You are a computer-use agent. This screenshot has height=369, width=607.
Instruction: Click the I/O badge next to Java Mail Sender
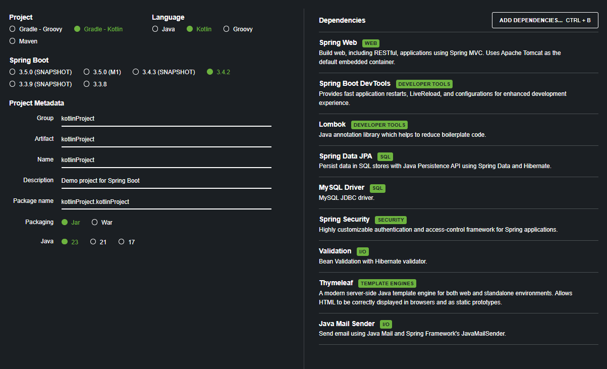click(x=386, y=325)
